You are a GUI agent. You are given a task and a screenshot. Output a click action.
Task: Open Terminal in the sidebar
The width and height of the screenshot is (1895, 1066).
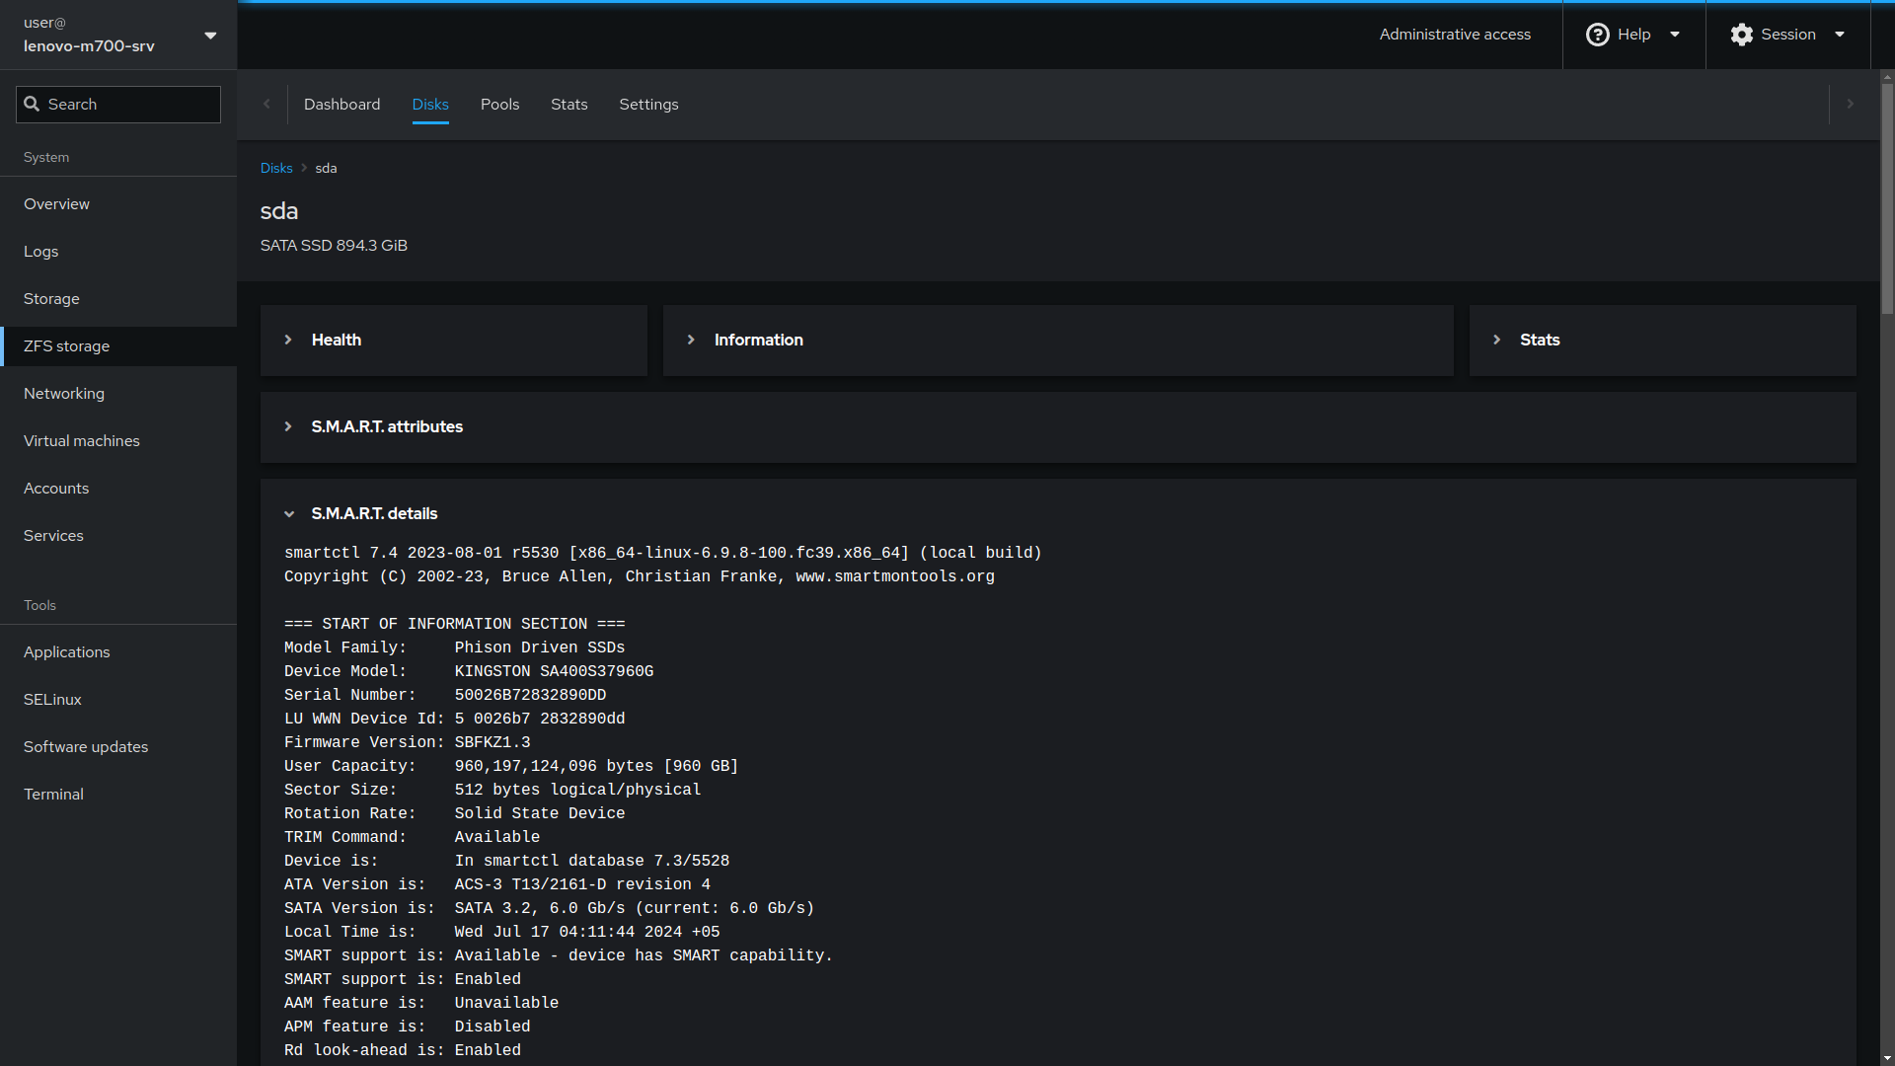[x=118, y=795]
